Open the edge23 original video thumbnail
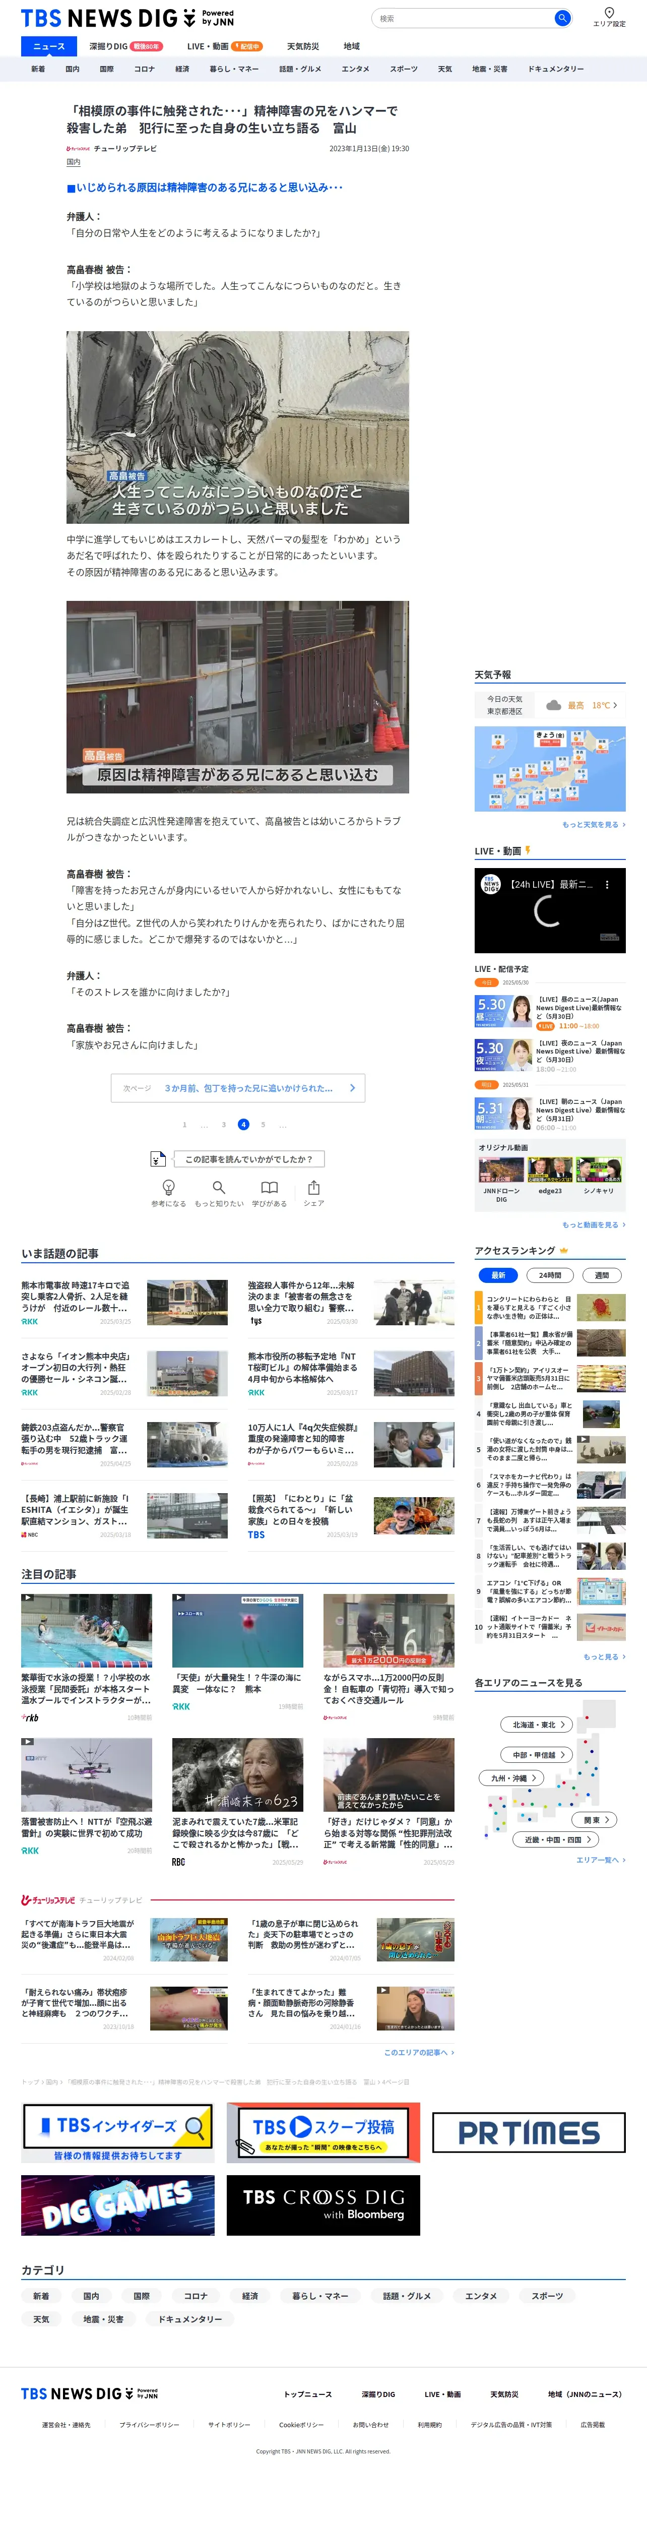Image resolution: width=647 pixels, height=2522 pixels. [550, 1170]
